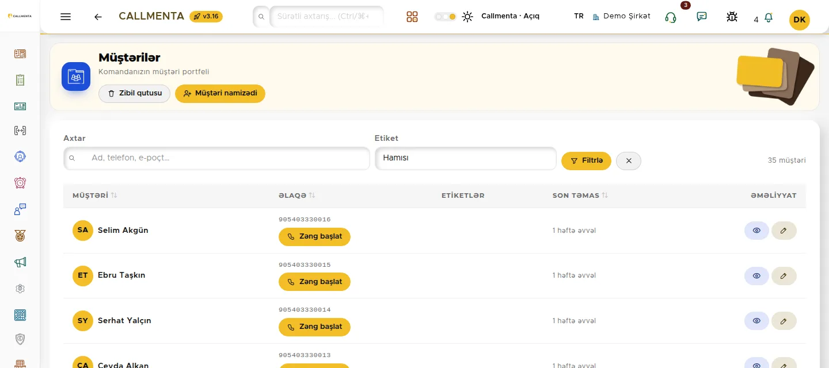Click the bug report icon
829x368 pixels.
pos(732,17)
